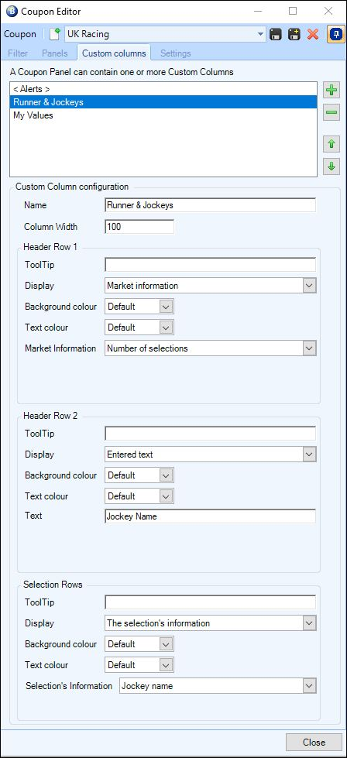Remove the selected column with the minus icon
The width and height of the screenshot is (347, 758).
[x=332, y=112]
